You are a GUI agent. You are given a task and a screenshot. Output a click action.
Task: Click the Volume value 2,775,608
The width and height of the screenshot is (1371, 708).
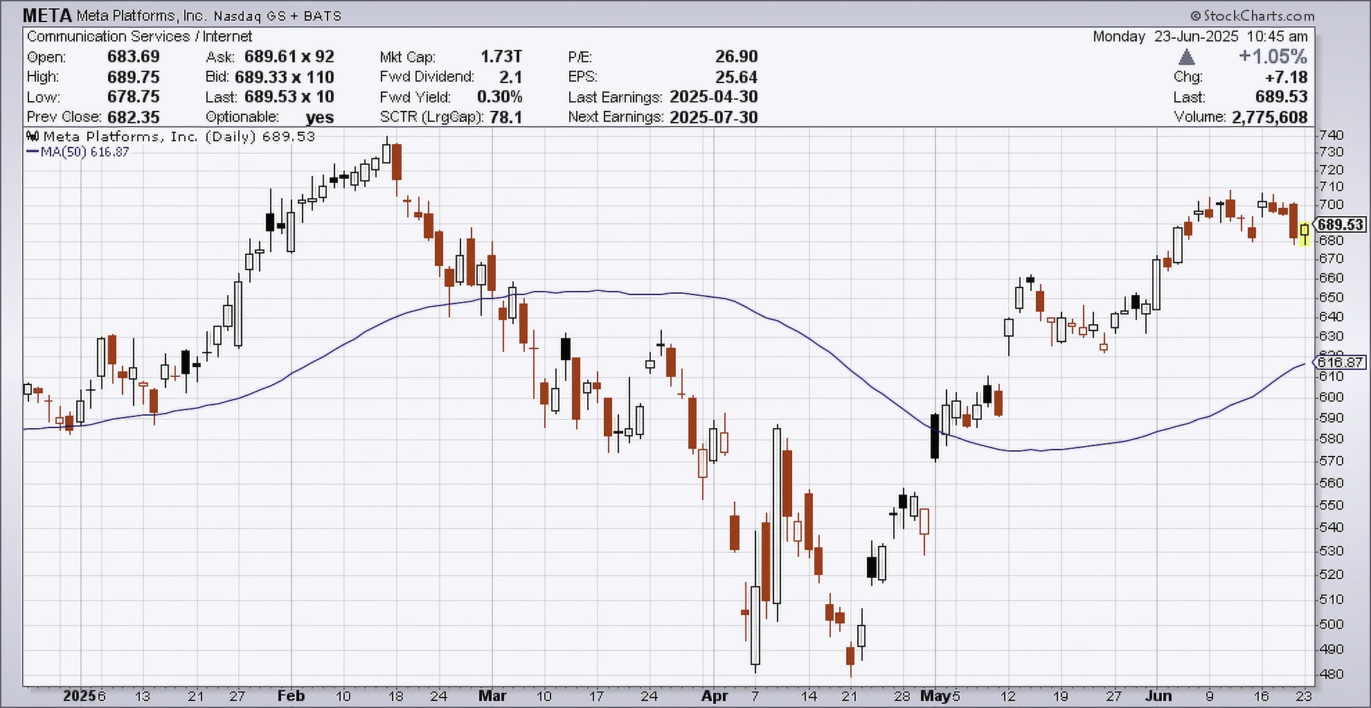point(1270,117)
